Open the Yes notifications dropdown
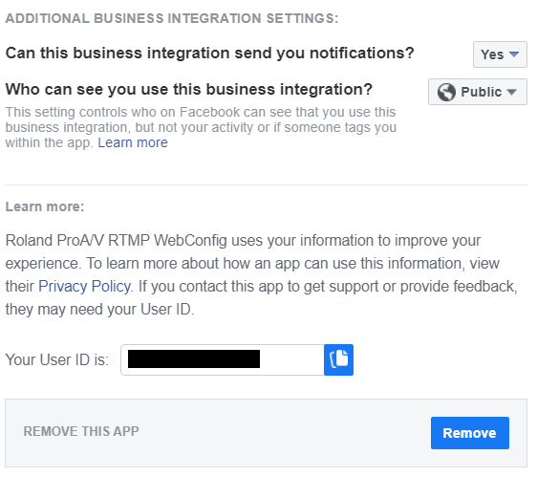537x477 pixels. 500,54
